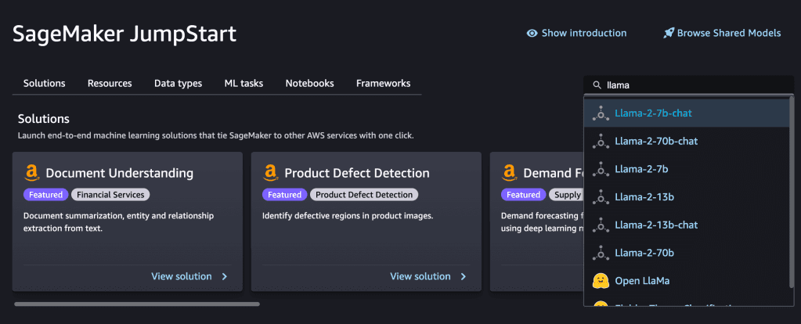
Task: Switch to the Resources tab
Action: tap(110, 83)
